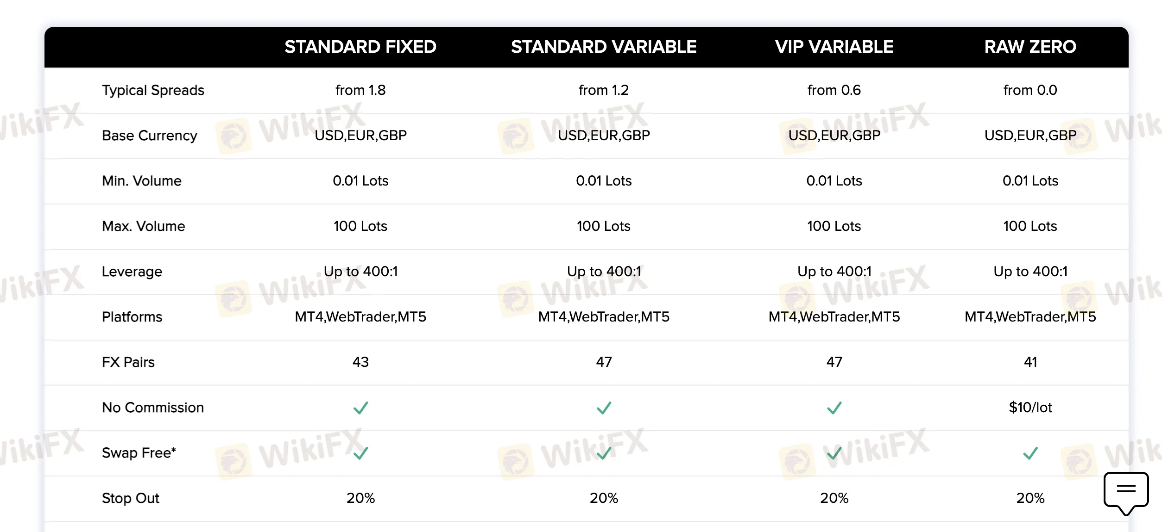This screenshot has width=1162, height=532.
Task: Click Standard Variable Swap Free checkmark
Action: click(604, 453)
